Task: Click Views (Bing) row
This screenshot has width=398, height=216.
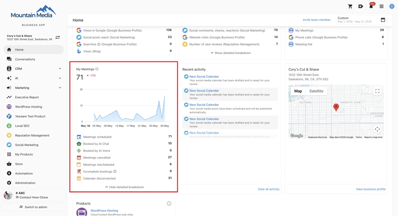Action: point(124,51)
